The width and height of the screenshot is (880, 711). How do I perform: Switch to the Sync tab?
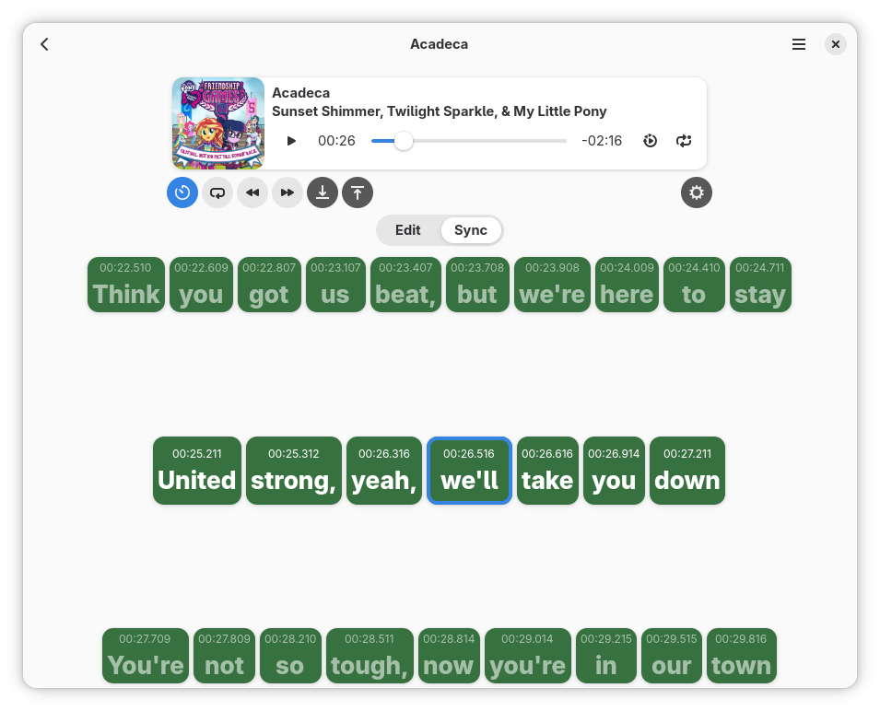(x=470, y=230)
